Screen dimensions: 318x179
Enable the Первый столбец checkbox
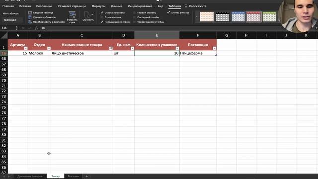[135, 13]
